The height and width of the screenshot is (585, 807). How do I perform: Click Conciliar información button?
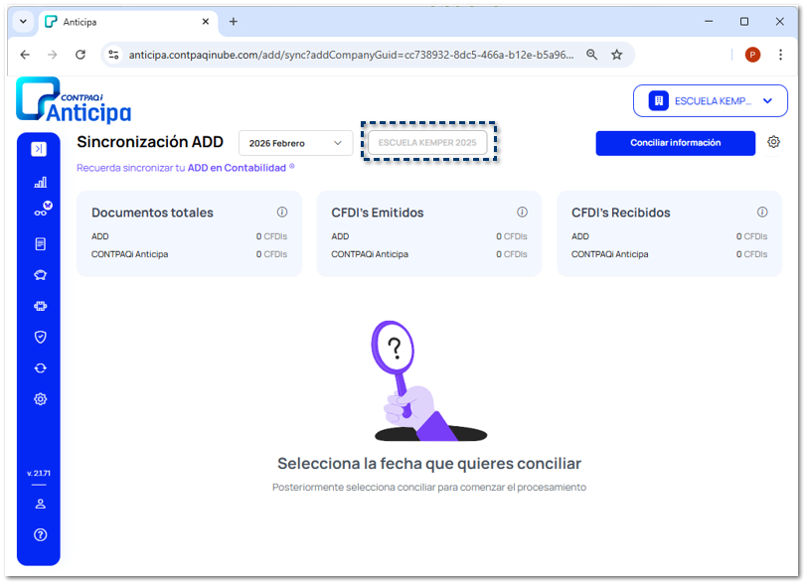click(x=675, y=143)
